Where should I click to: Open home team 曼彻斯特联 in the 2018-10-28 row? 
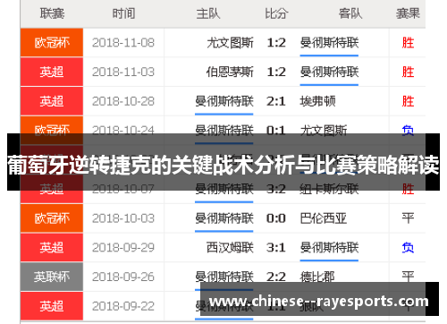[224, 101]
